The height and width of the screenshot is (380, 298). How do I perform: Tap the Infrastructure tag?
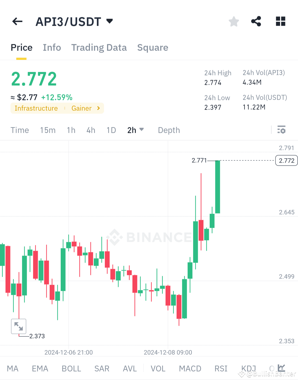point(36,108)
